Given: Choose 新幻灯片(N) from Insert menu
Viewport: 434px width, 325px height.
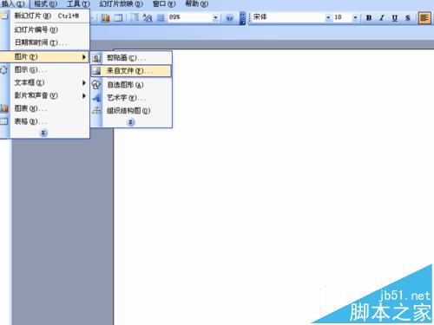Looking at the screenshot, I should (45, 16).
